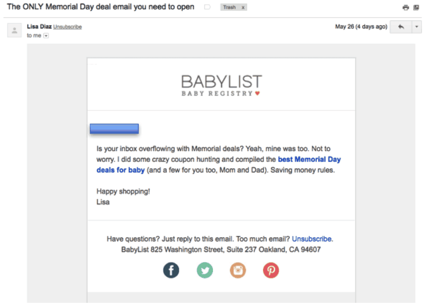428x305 pixels.
Task: Click the footer Unsubscribe link
Action: 312,239
